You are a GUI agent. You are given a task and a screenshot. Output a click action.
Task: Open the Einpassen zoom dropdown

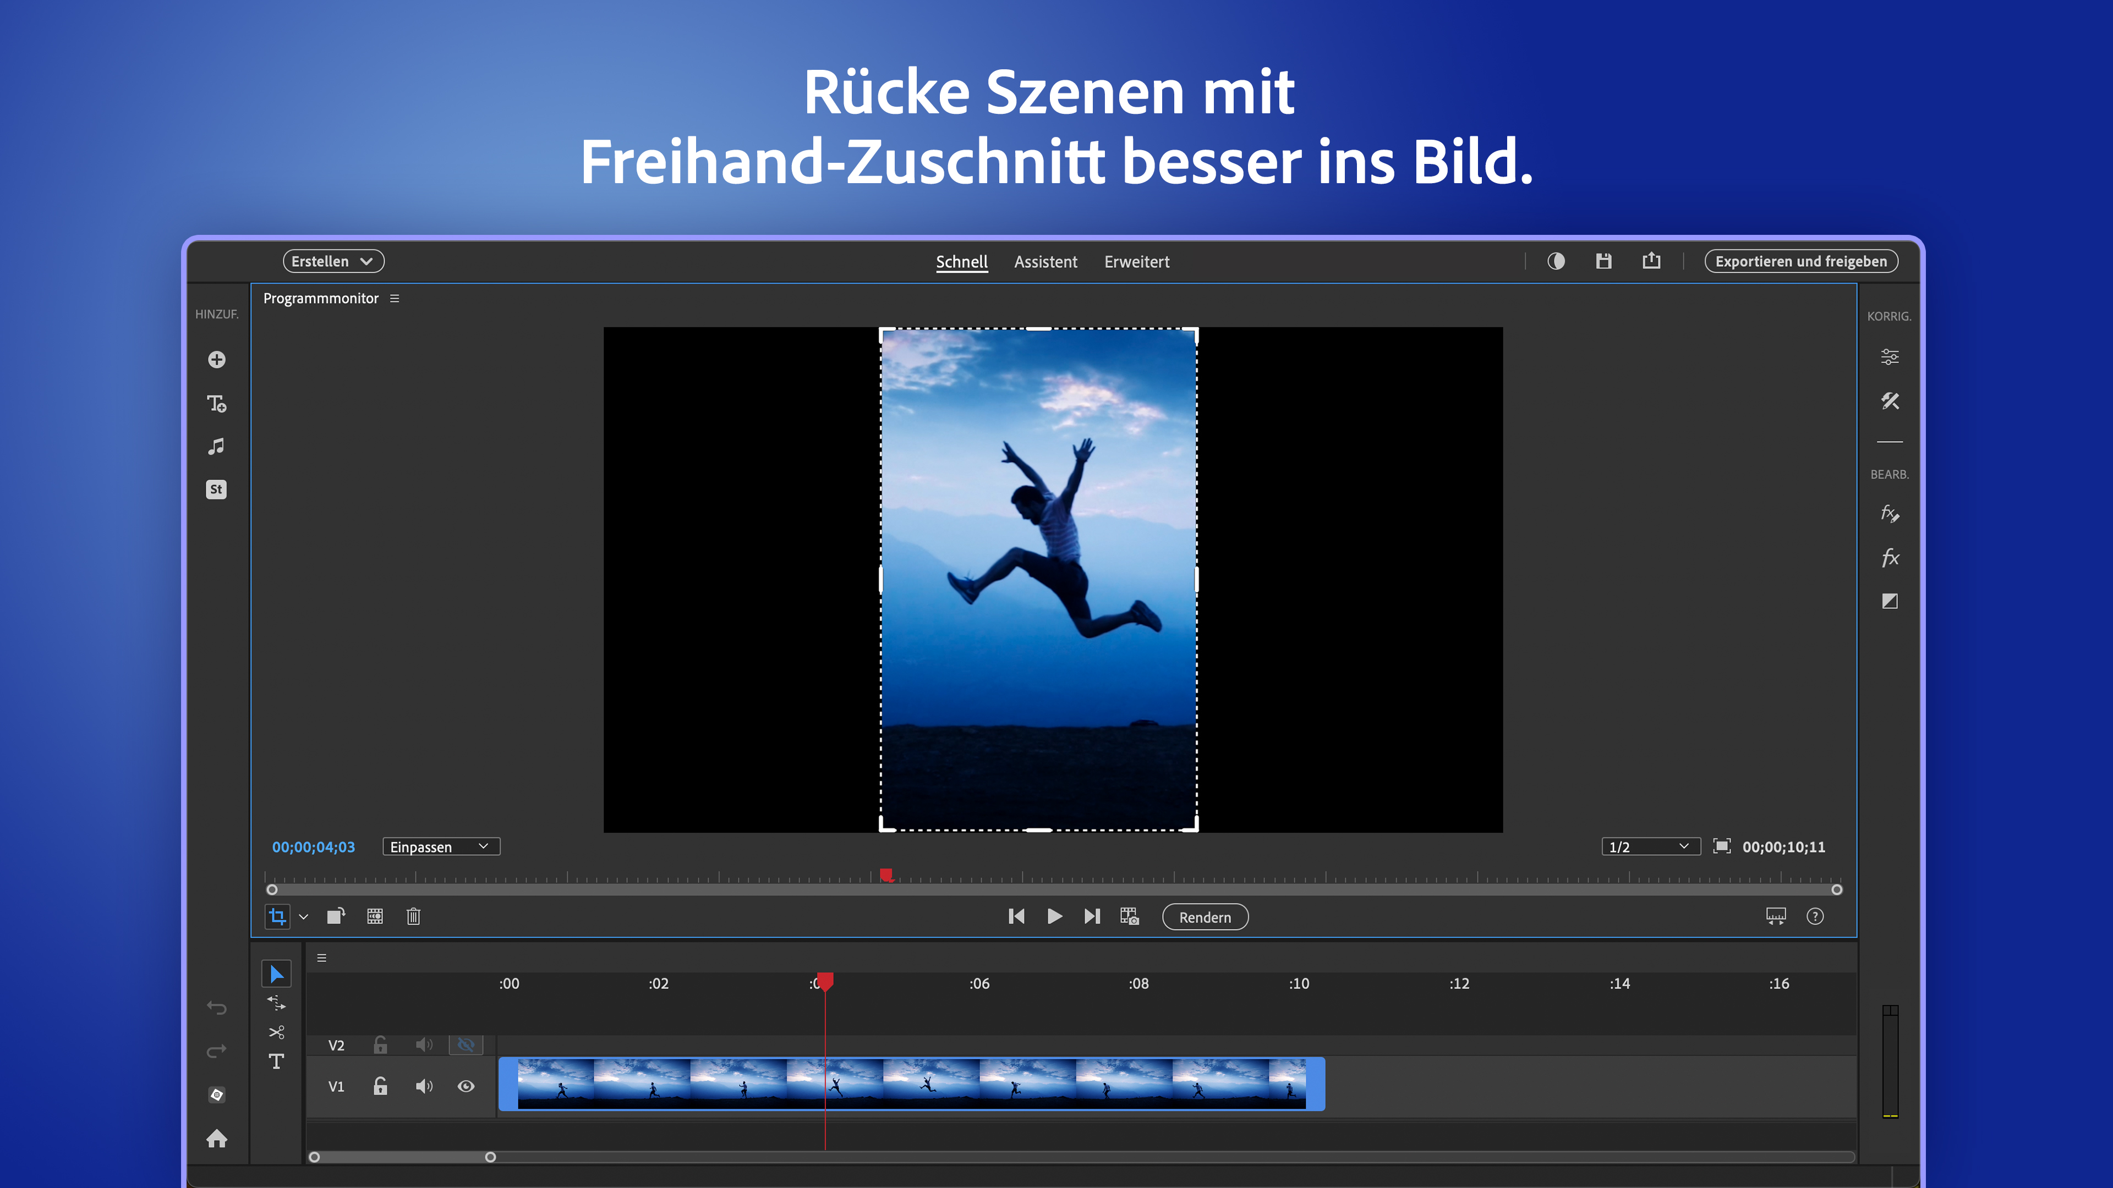pyautogui.click(x=441, y=847)
